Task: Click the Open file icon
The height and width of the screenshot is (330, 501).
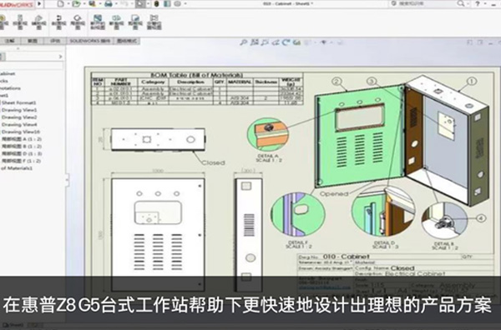Action: 76,4
